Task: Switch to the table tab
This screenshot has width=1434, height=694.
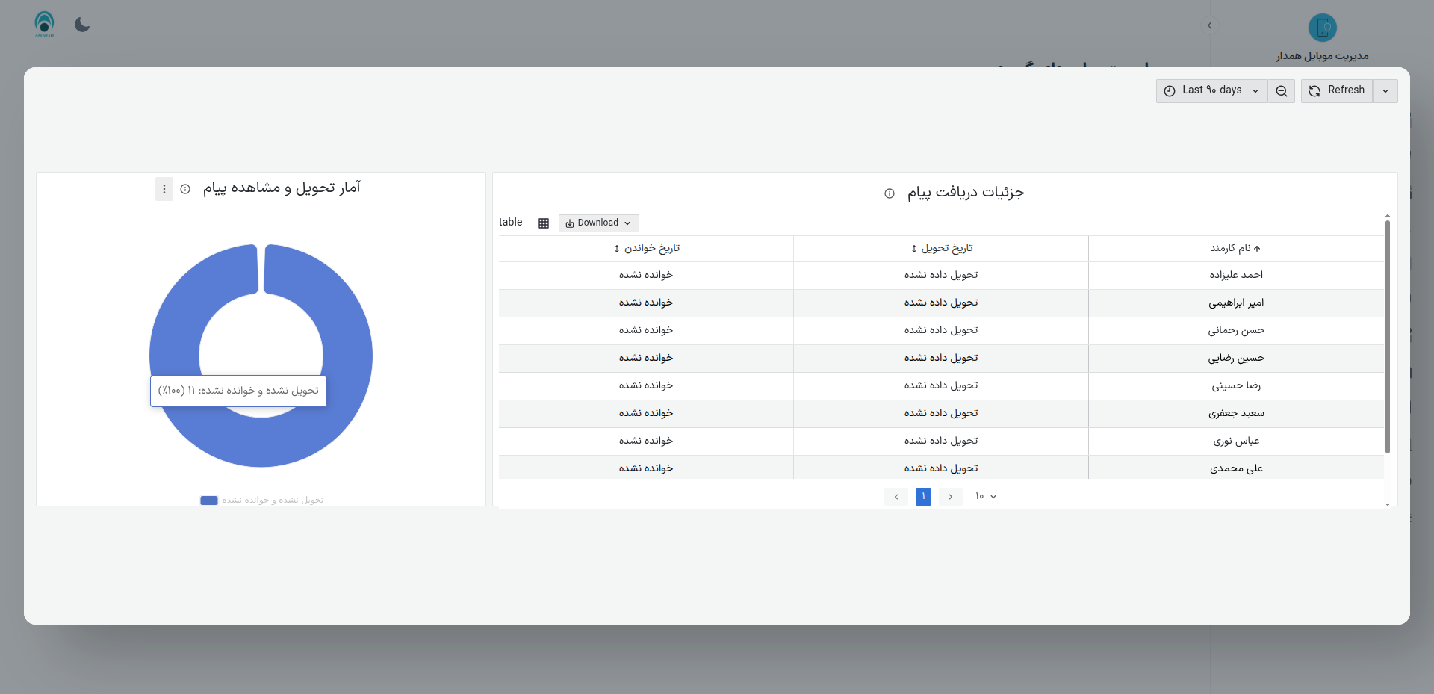Action: coord(511,222)
